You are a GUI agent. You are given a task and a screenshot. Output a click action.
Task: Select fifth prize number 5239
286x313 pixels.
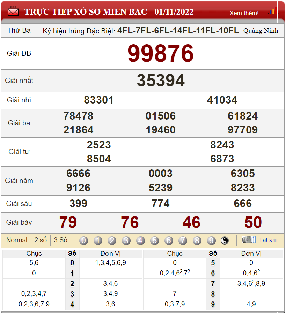coord(161,188)
